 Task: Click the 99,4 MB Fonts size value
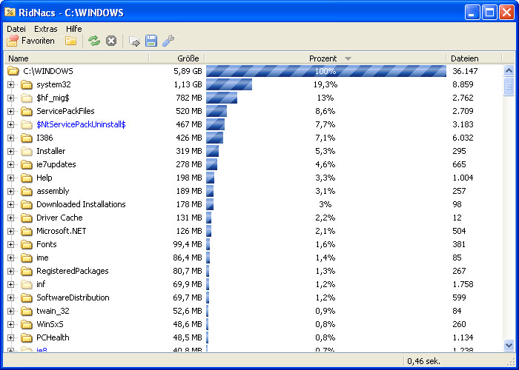[x=188, y=244]
